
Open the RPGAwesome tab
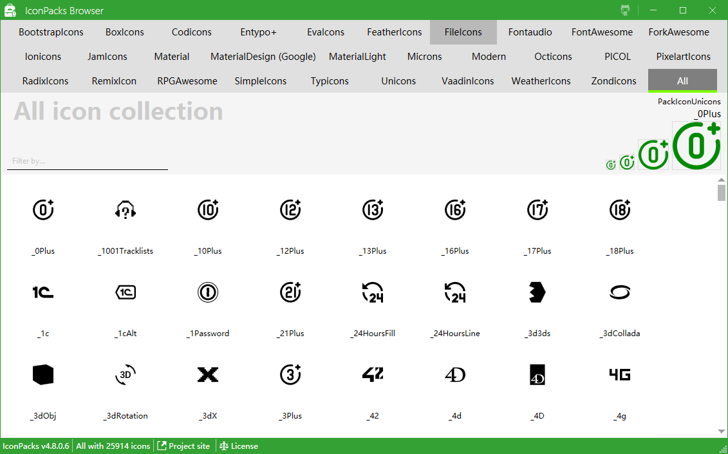[187, 81]
